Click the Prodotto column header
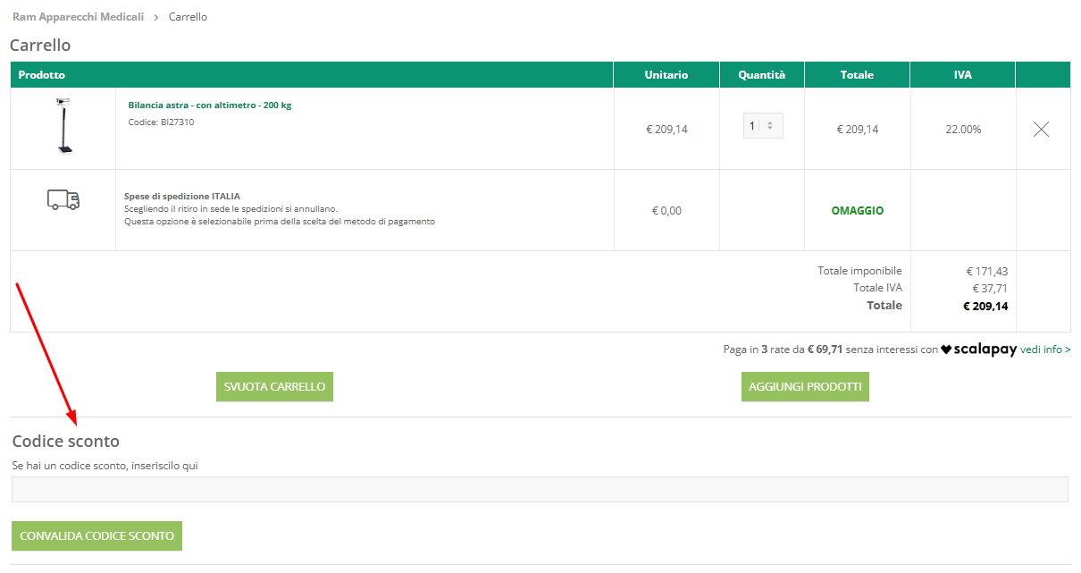Viewport: 1081px width, 573px height. [x=42, y=75]
